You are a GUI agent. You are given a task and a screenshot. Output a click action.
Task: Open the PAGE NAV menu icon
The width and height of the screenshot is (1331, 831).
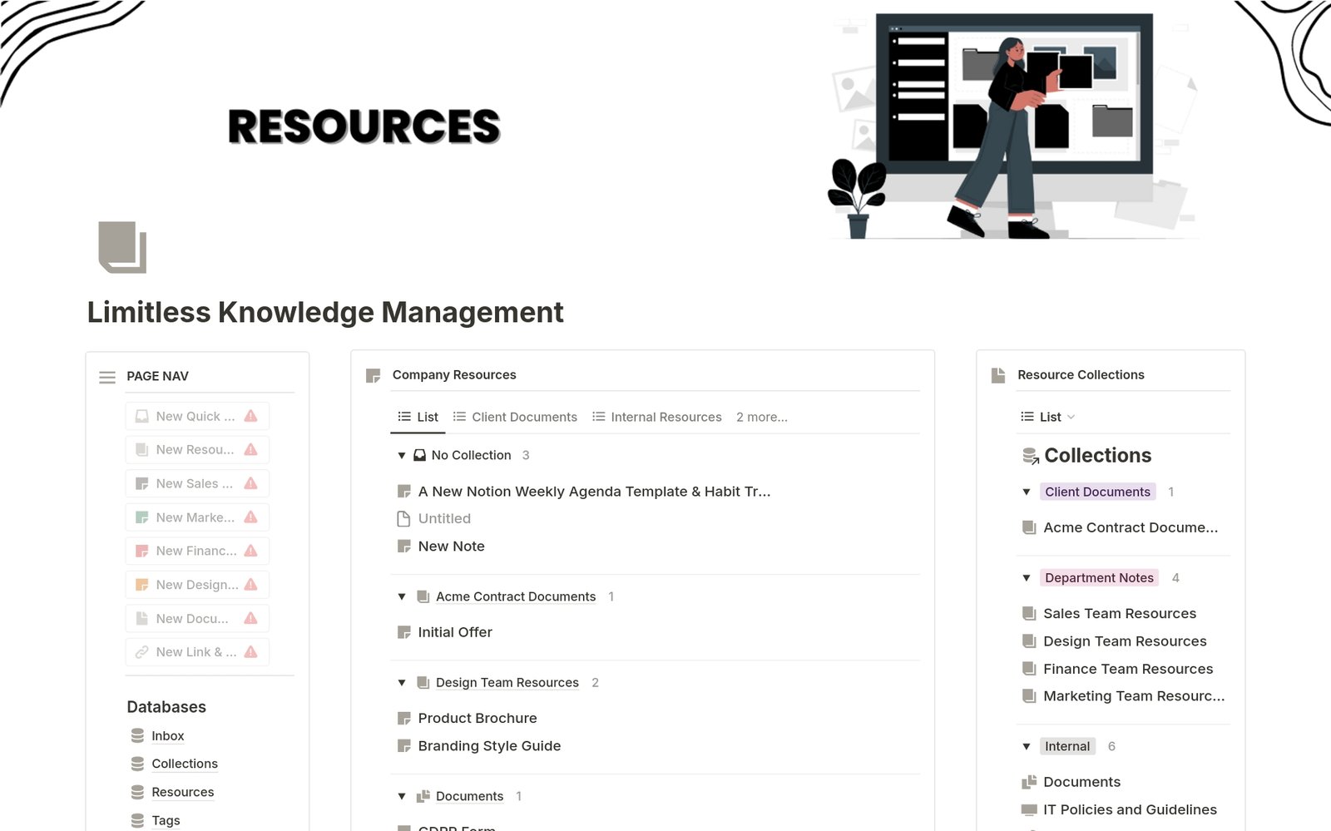click(x=107, y=376)
